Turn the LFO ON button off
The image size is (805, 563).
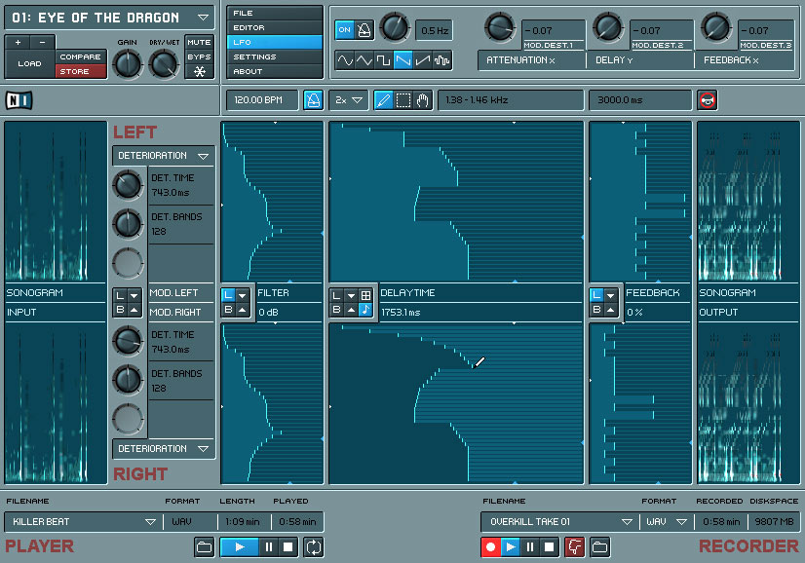(x=344, y=30)
